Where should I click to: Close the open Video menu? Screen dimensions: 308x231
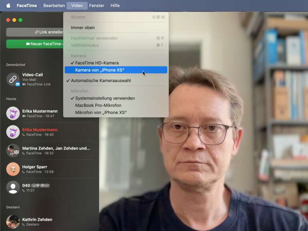click(x=77, y=6)
